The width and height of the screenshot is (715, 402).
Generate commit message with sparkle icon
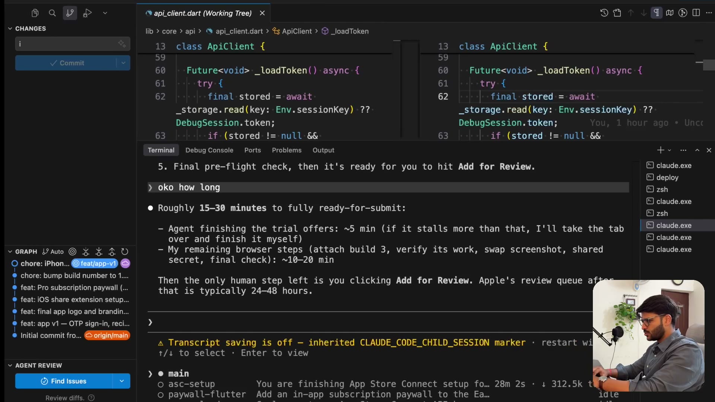point(122,44)
